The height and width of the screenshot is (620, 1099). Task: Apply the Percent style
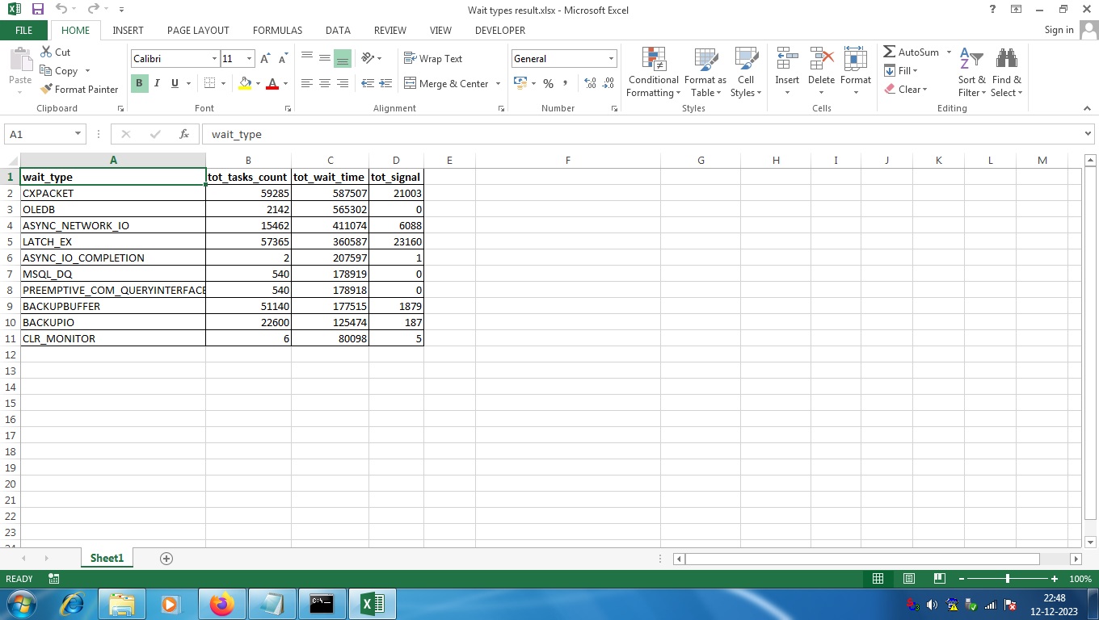pyautogui.click(x=548, y=83)
